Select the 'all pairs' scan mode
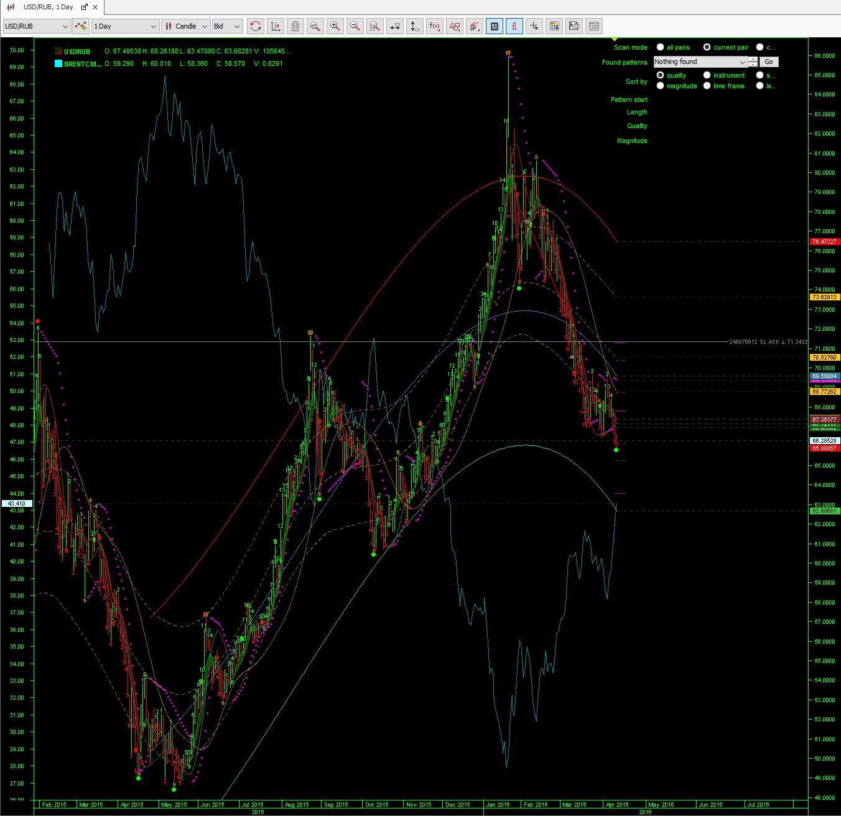The height and width of the screenshot is (816, 841). [x=661, y=47]
